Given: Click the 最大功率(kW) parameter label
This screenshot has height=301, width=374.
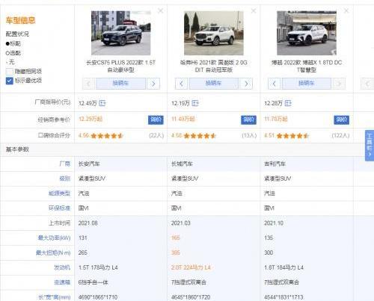Looking at the screenshot, I should (x=54, y=238).
